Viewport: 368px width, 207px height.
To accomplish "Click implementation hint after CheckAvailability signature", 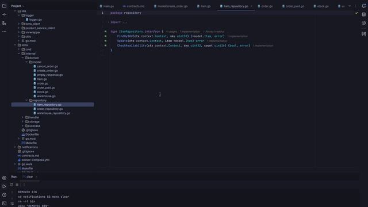I will (x=263, y=45).
